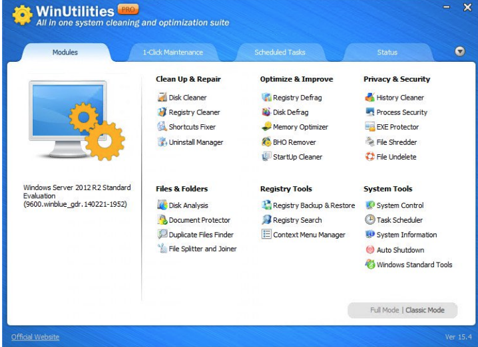478x347 pixels.
Task: Open the Disk Analysis icon
Action: (x=162, y=205)
